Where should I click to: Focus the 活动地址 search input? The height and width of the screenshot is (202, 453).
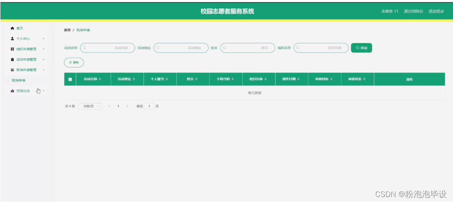181,48
